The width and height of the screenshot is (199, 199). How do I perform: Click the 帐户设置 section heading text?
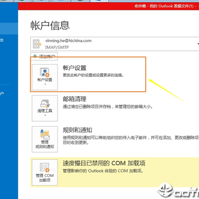pos(75,68)
